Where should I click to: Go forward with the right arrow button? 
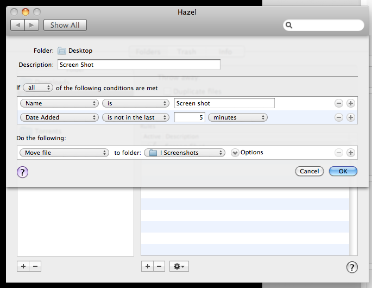[x=31, y=25]
